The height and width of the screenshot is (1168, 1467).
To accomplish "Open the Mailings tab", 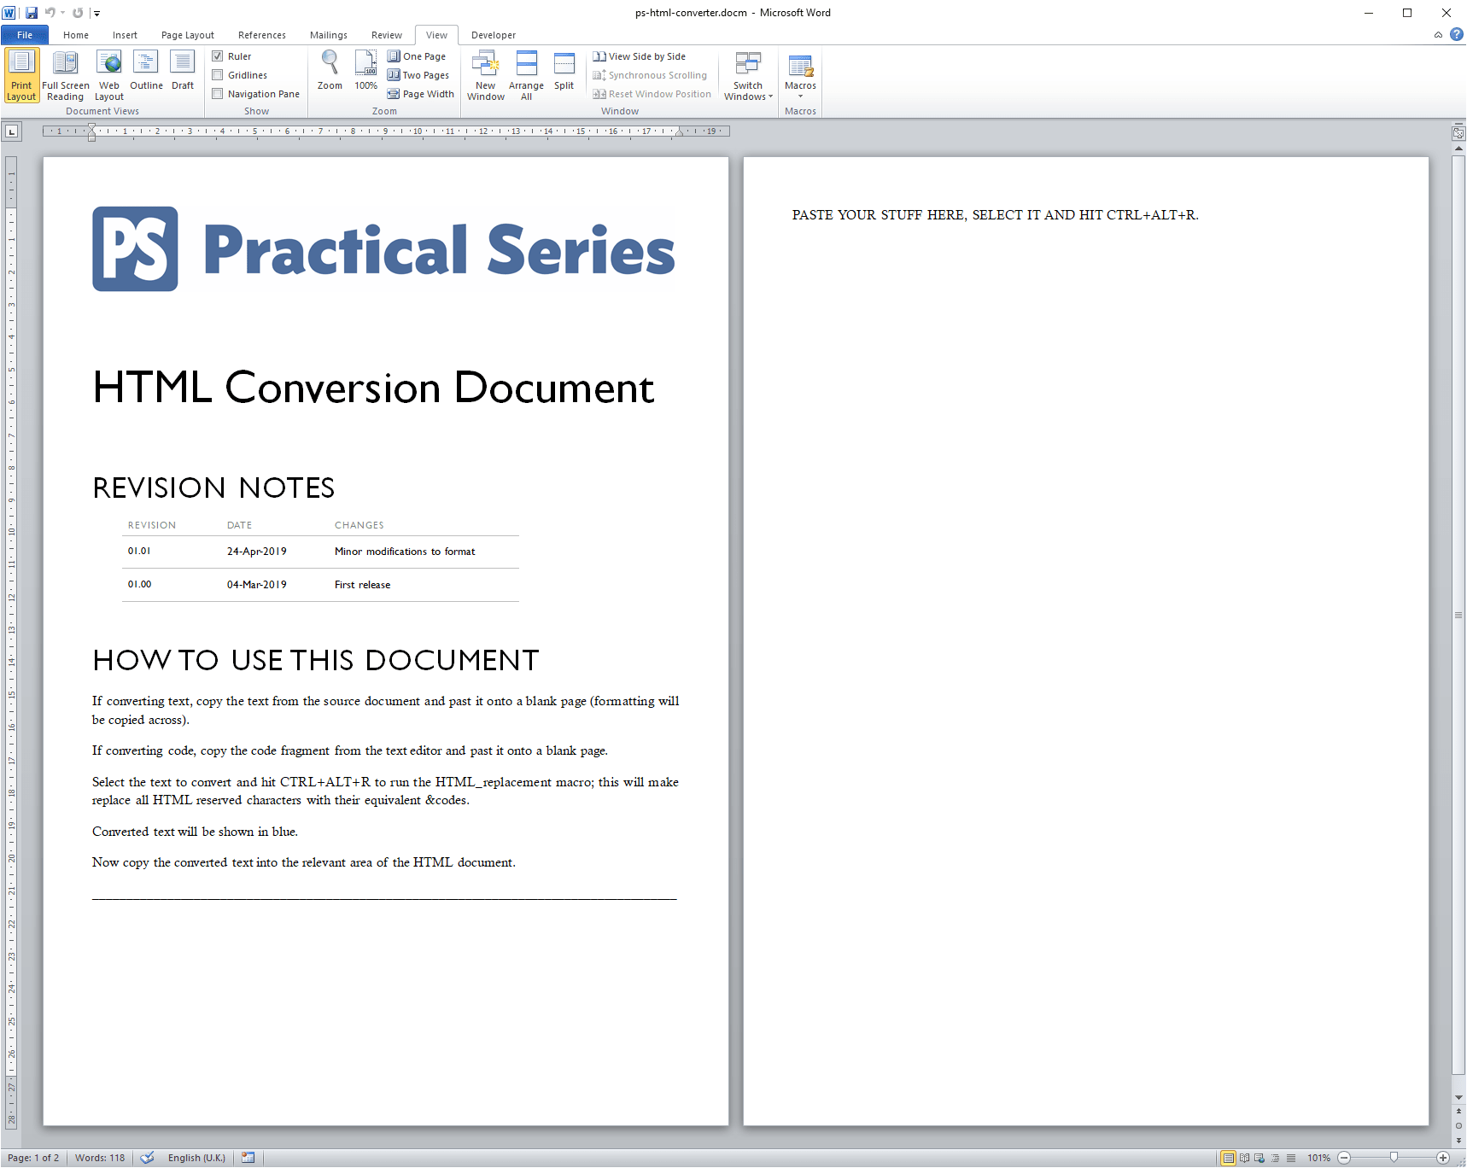I will pyautogui.click(x=329, y=35).
